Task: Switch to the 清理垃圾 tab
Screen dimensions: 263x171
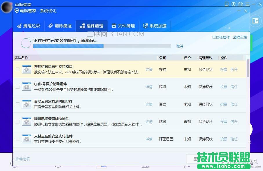Action: click(28, 26)
